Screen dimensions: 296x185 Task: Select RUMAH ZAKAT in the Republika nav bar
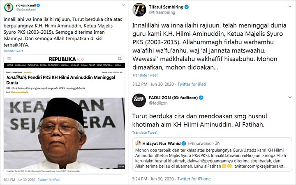(88, 65)
